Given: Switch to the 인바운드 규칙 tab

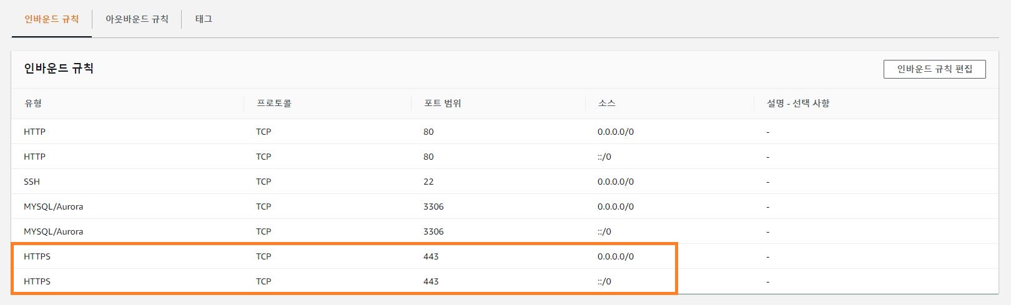Looking at the screenshot, I should 52,19.
